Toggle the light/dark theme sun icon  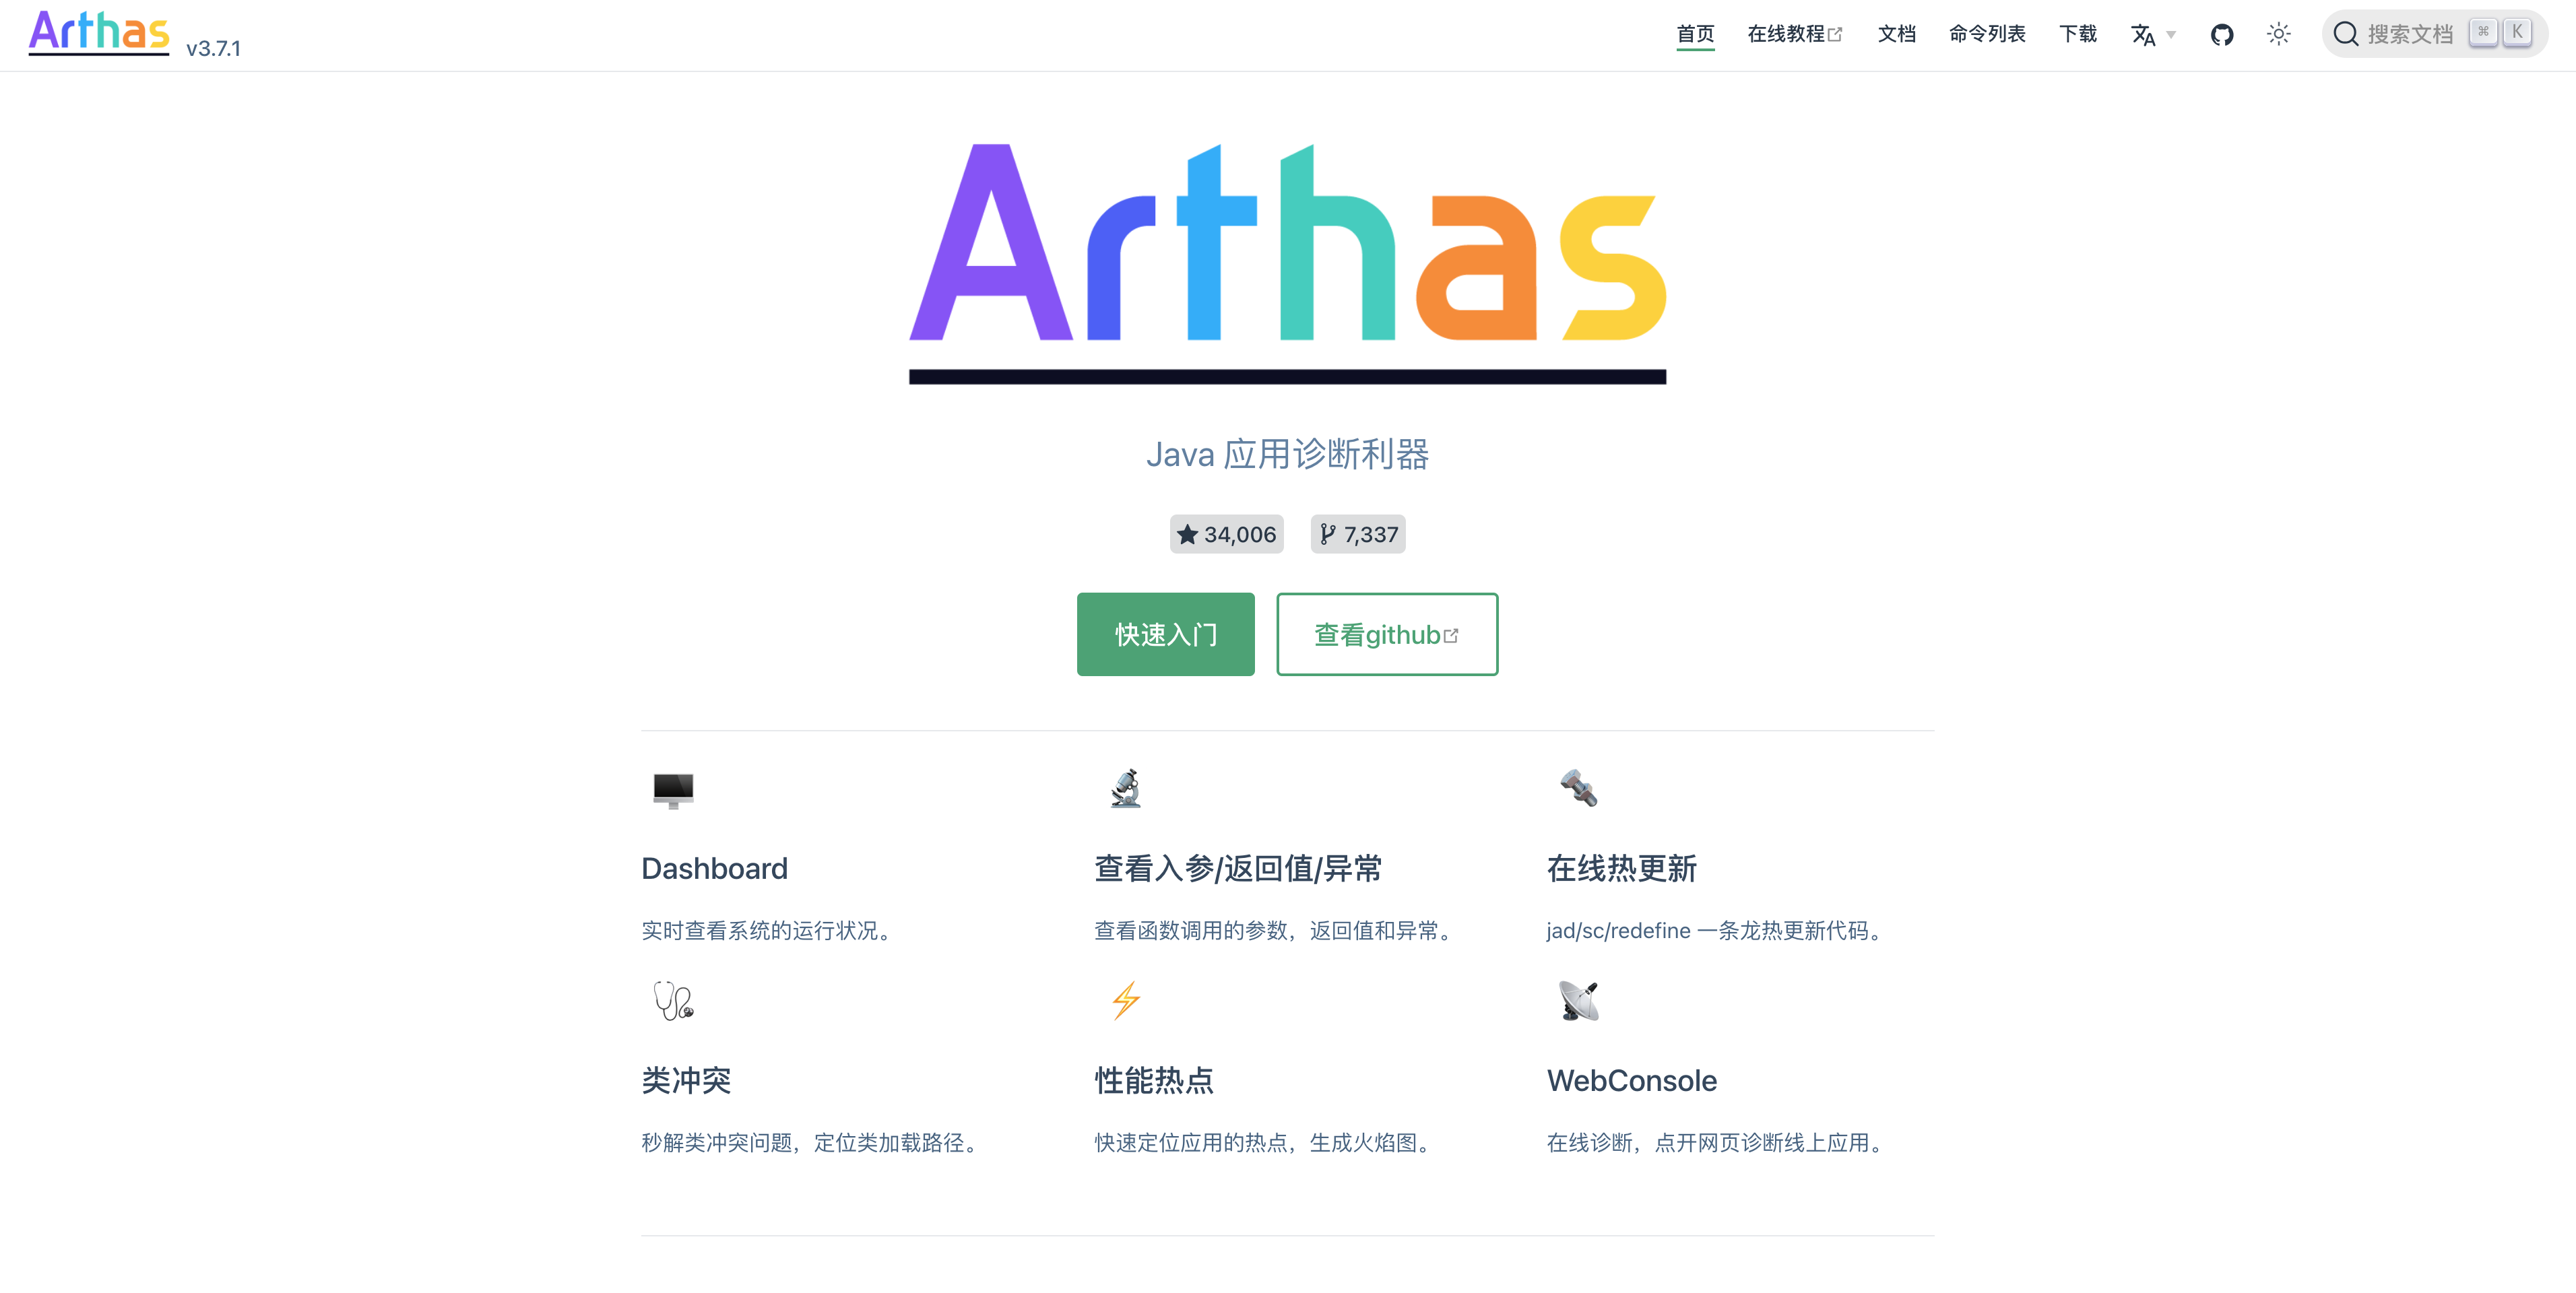[2278, 35]
